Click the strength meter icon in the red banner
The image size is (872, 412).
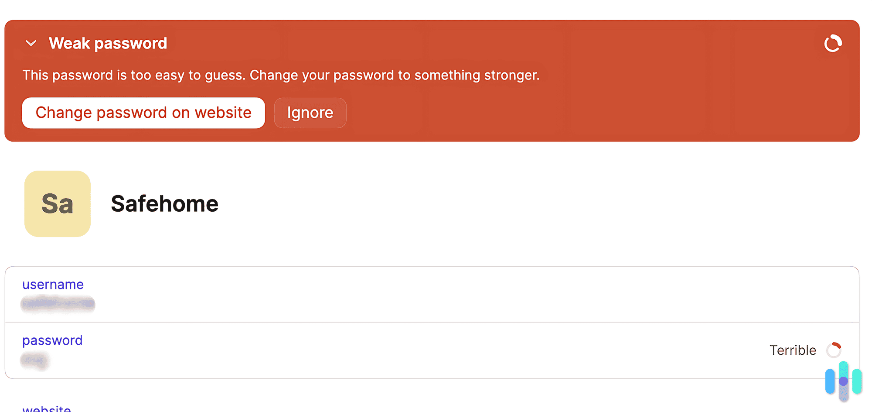[833, 43]
